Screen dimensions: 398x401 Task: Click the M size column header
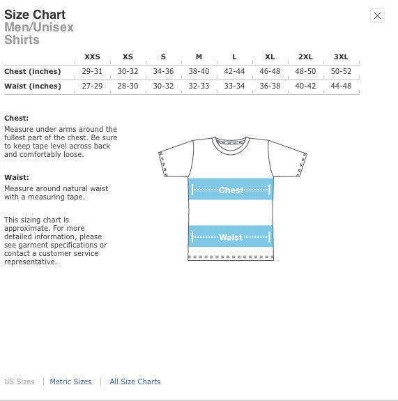(199, 56)
